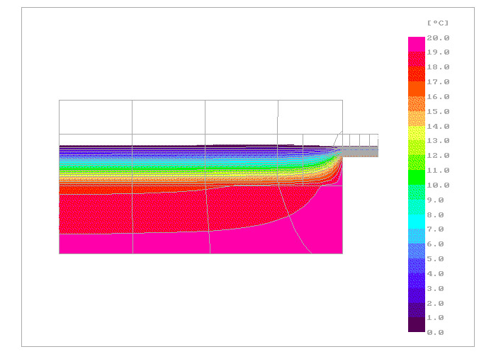This screenshot has height=354, width=496.
Task: Click the 0.0 legend value
Action: tap(436, 333)
